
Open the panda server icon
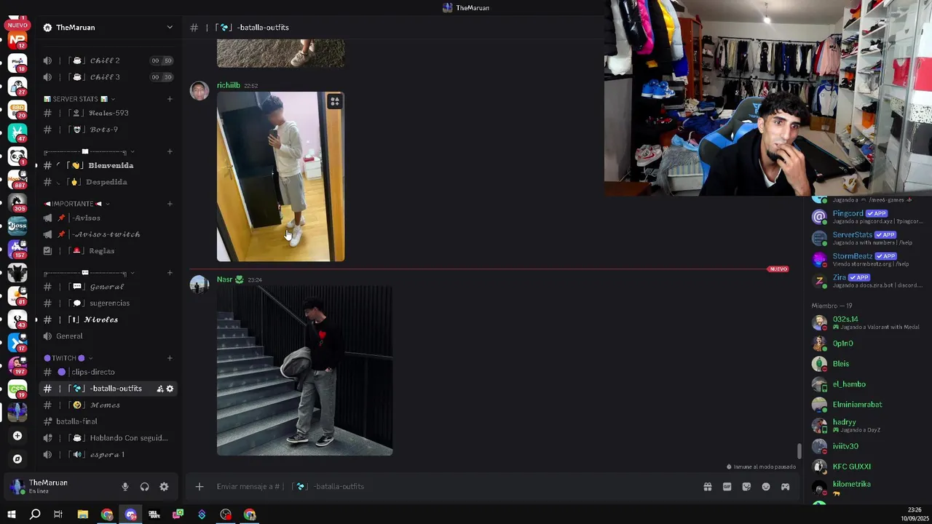17,156
